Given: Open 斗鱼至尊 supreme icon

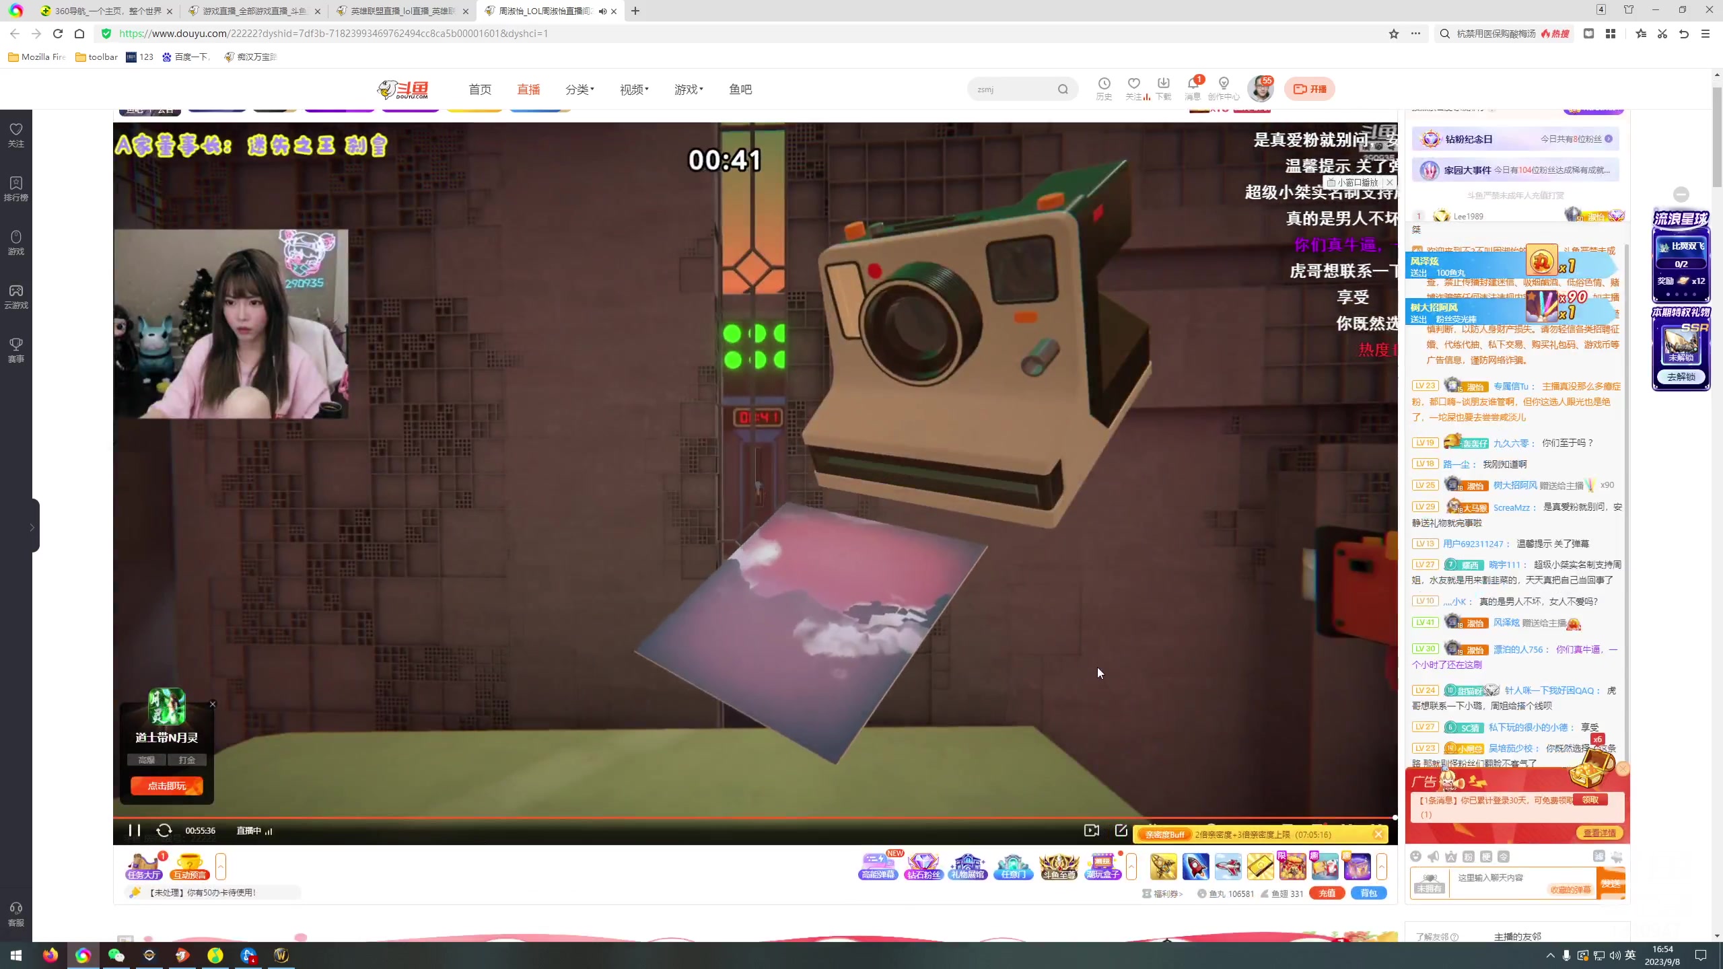Looking at the screenshot, I should (1059, 866).
